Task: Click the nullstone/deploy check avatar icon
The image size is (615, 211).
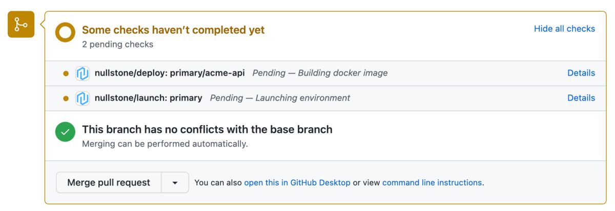Action: tap(83, 73)
